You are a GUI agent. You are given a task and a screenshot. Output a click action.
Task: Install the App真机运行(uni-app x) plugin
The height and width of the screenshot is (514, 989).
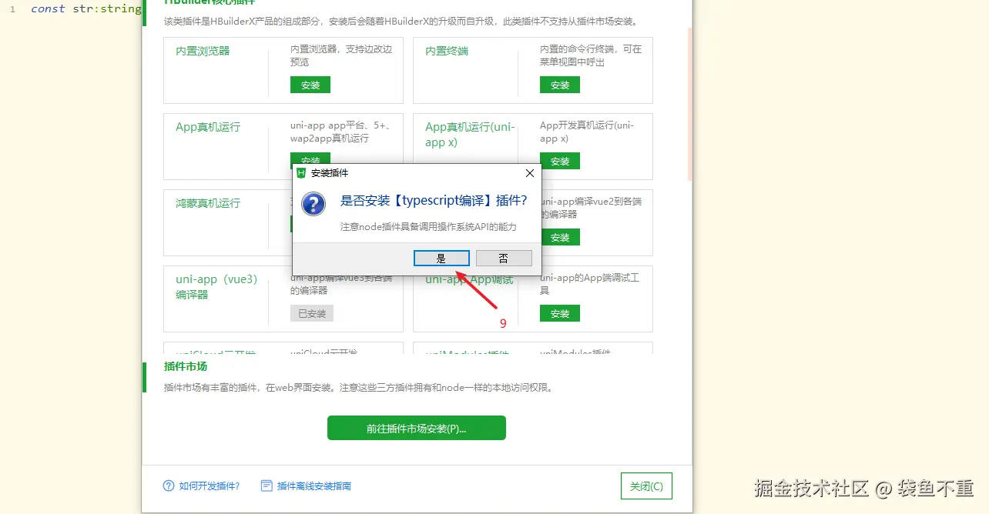[x=560, y=161]
